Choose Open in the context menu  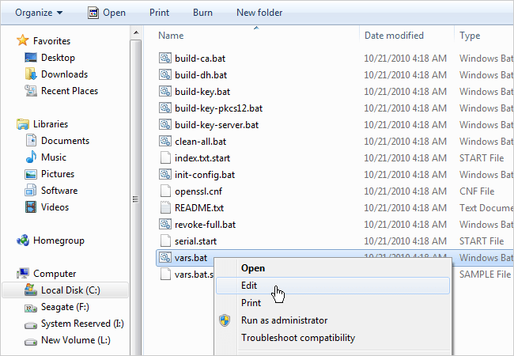[333, 268]
